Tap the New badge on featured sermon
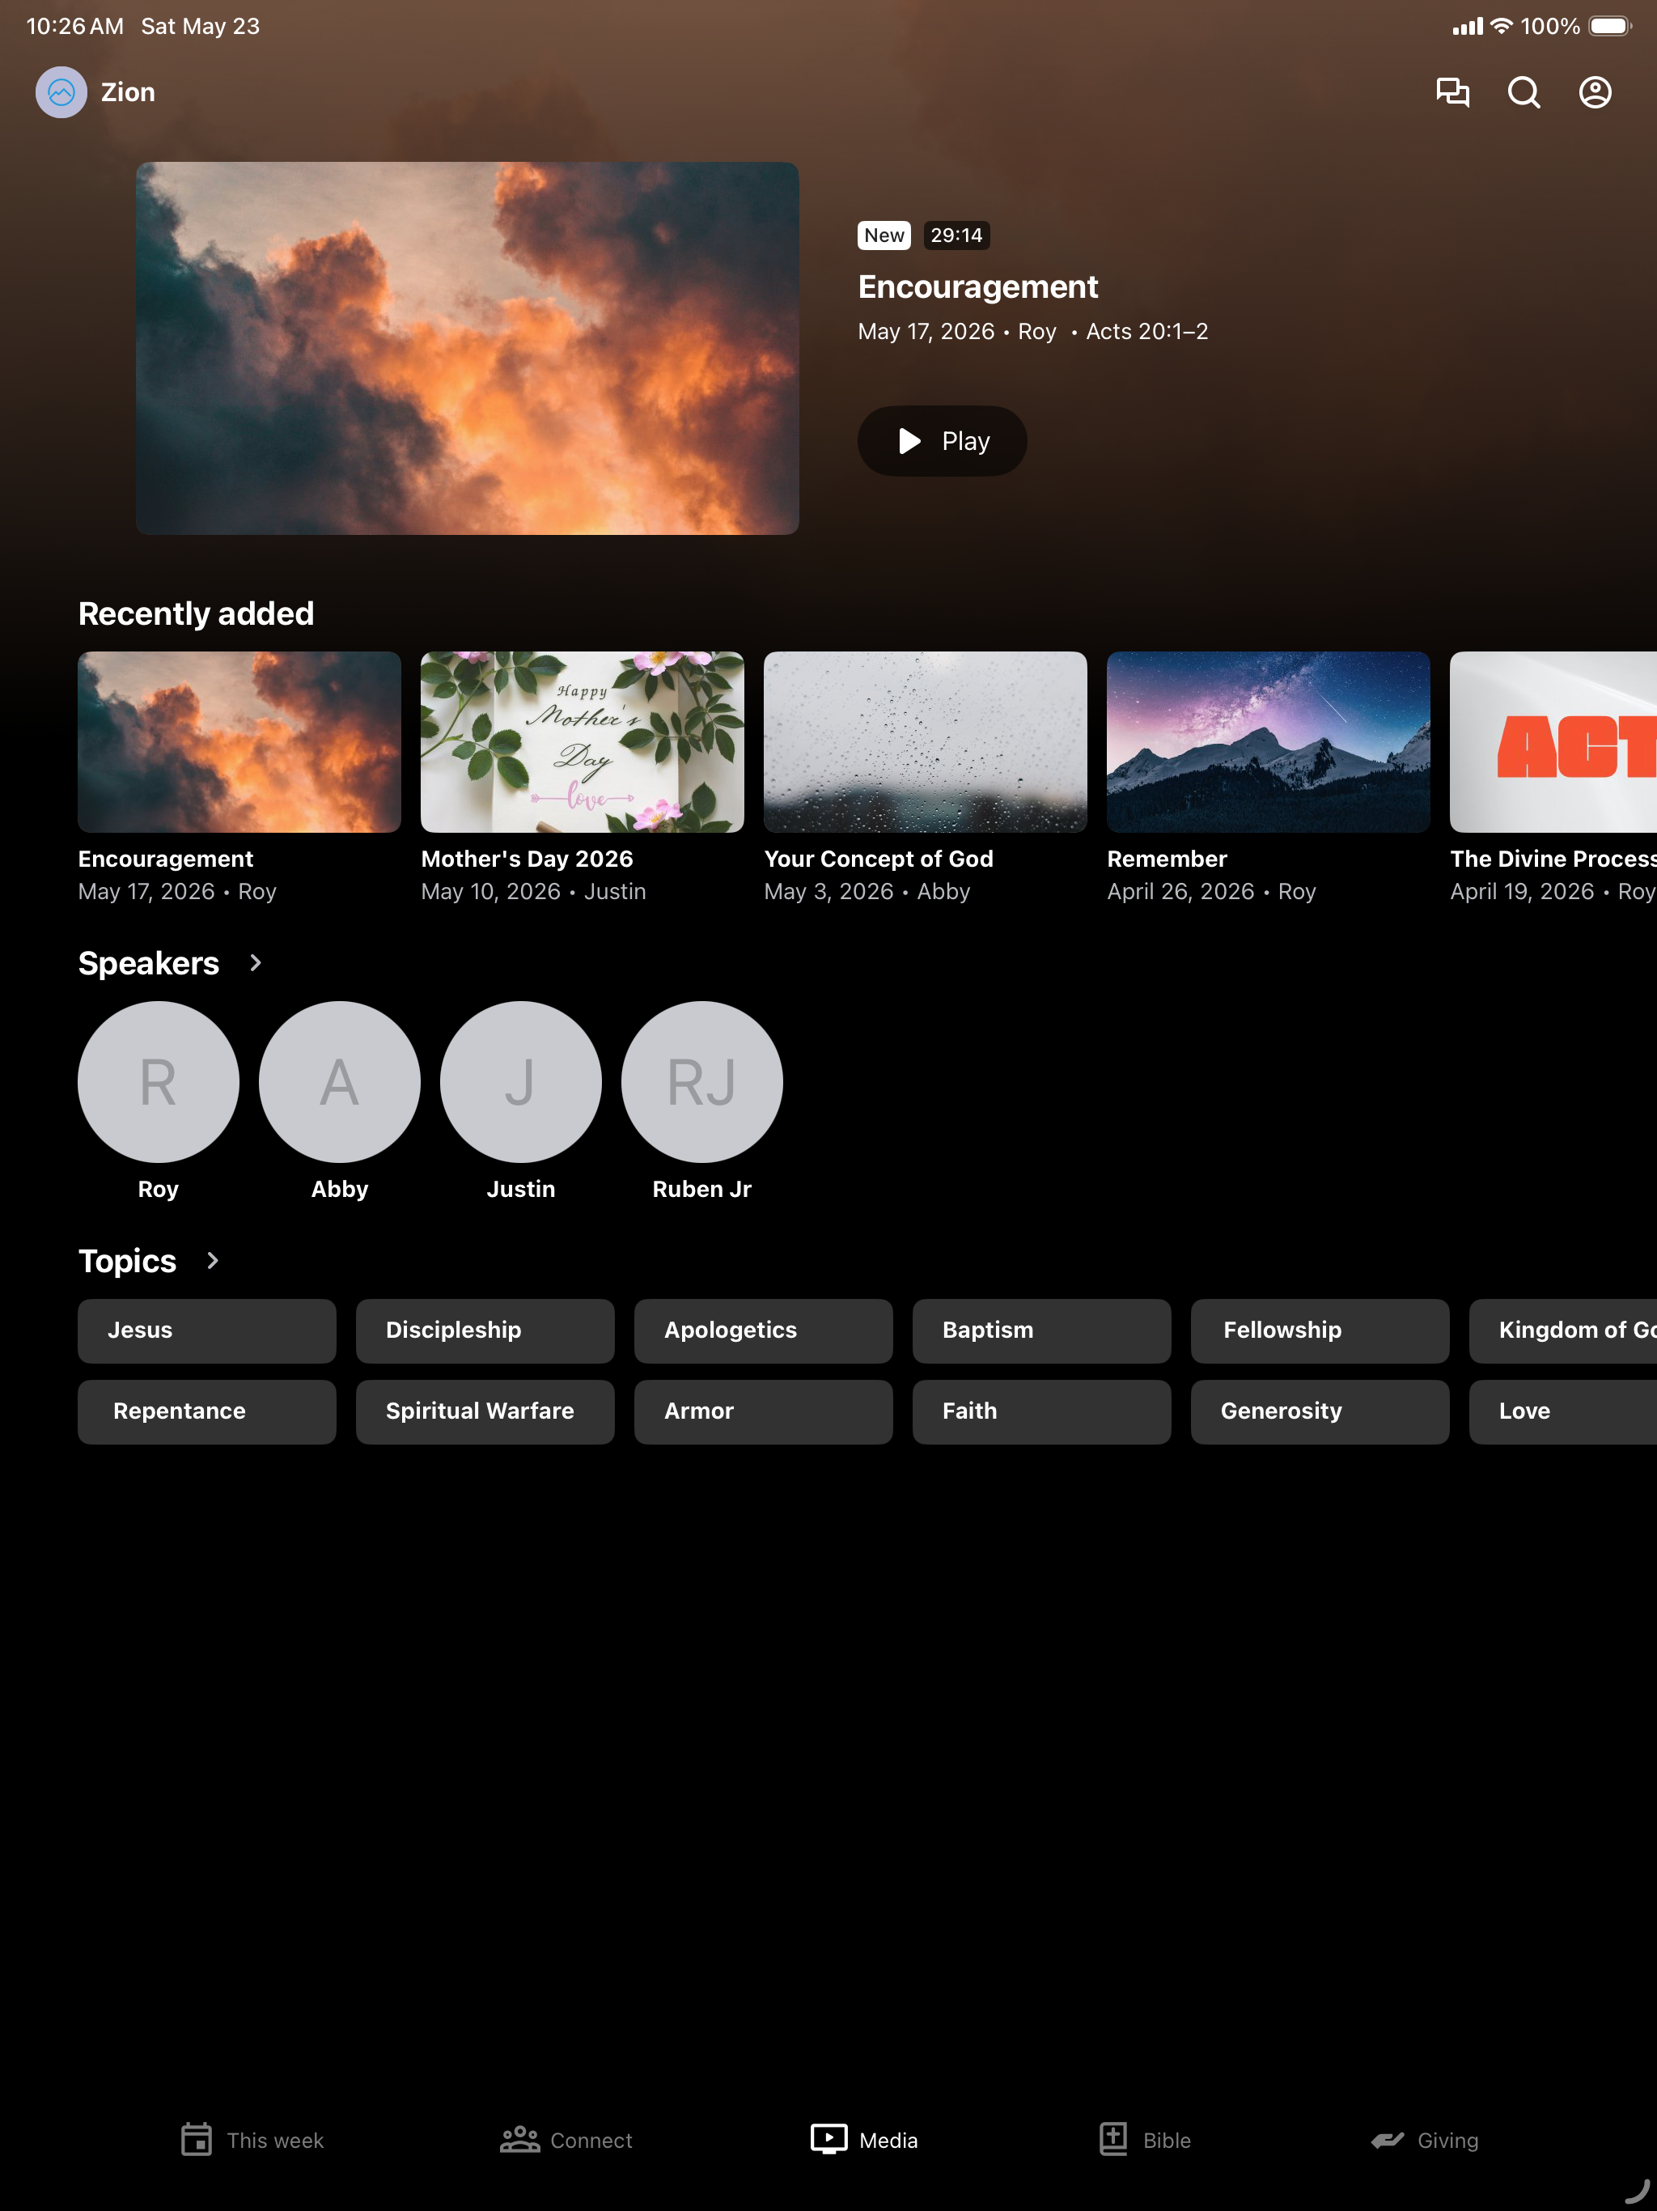The height and width of the screenshot is (2211, 1657). coord(884,235)
